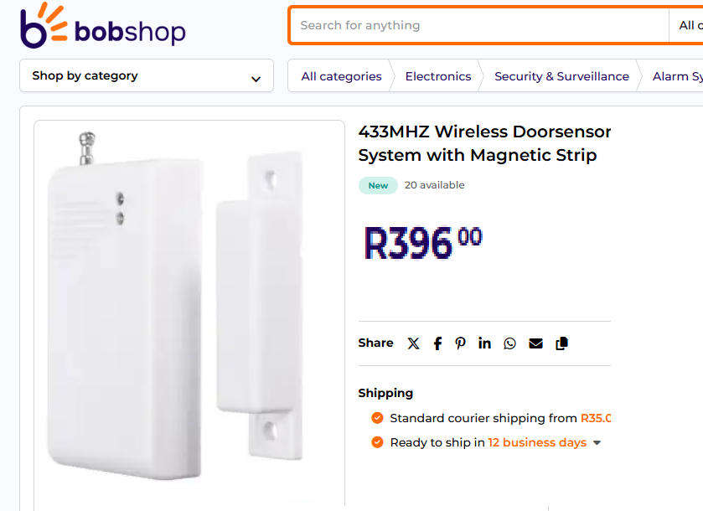The width and height of the screenshot is (703, 511).
Task: Expand the 12 business days shipping details
Action: 597,442
